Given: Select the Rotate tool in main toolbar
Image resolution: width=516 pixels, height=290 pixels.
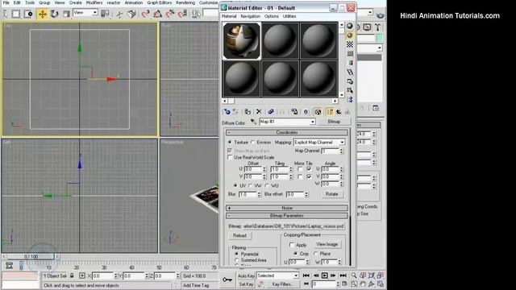Looking at the screenshot, I should point(54,14).
